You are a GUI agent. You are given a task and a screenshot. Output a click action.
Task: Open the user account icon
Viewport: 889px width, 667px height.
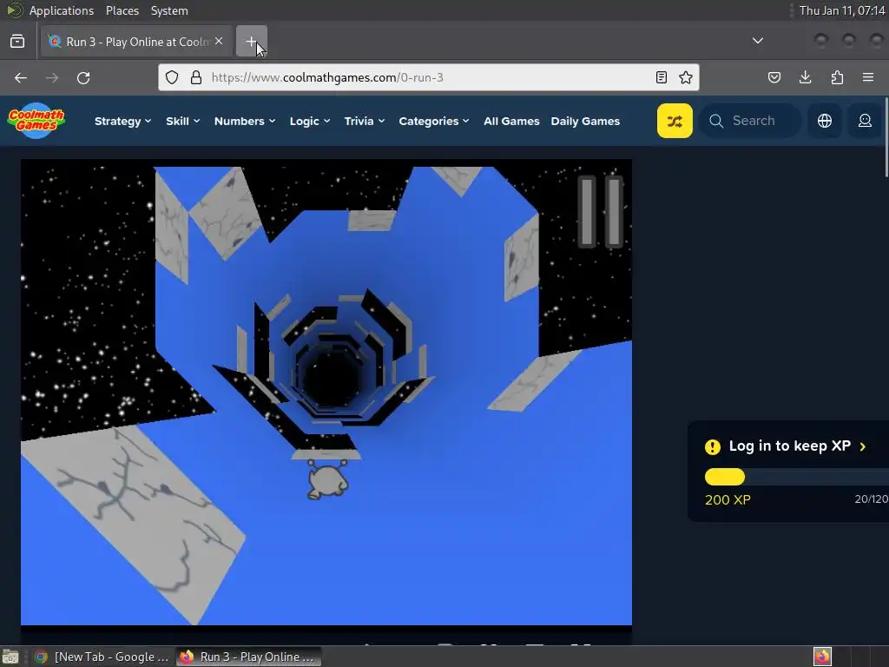click(x=865, y=121)
